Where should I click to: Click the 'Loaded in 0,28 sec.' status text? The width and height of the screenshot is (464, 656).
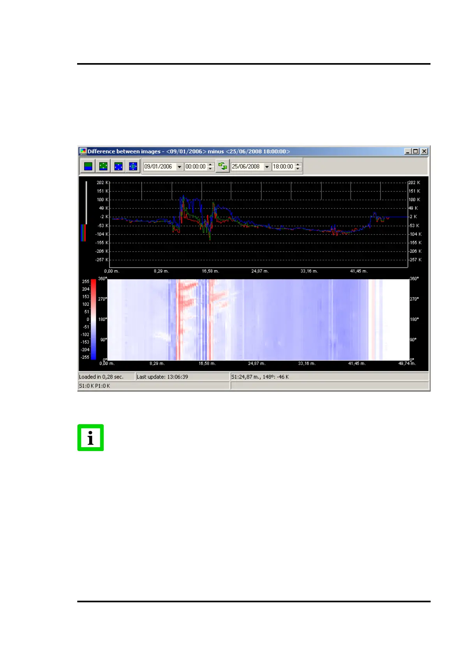tap(101, 377)
